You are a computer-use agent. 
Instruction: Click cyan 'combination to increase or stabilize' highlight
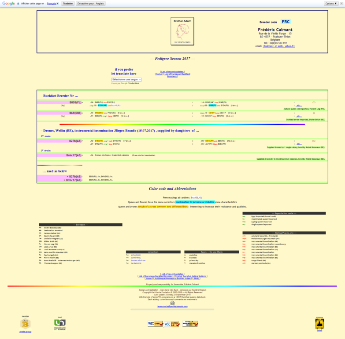point(195,202)
